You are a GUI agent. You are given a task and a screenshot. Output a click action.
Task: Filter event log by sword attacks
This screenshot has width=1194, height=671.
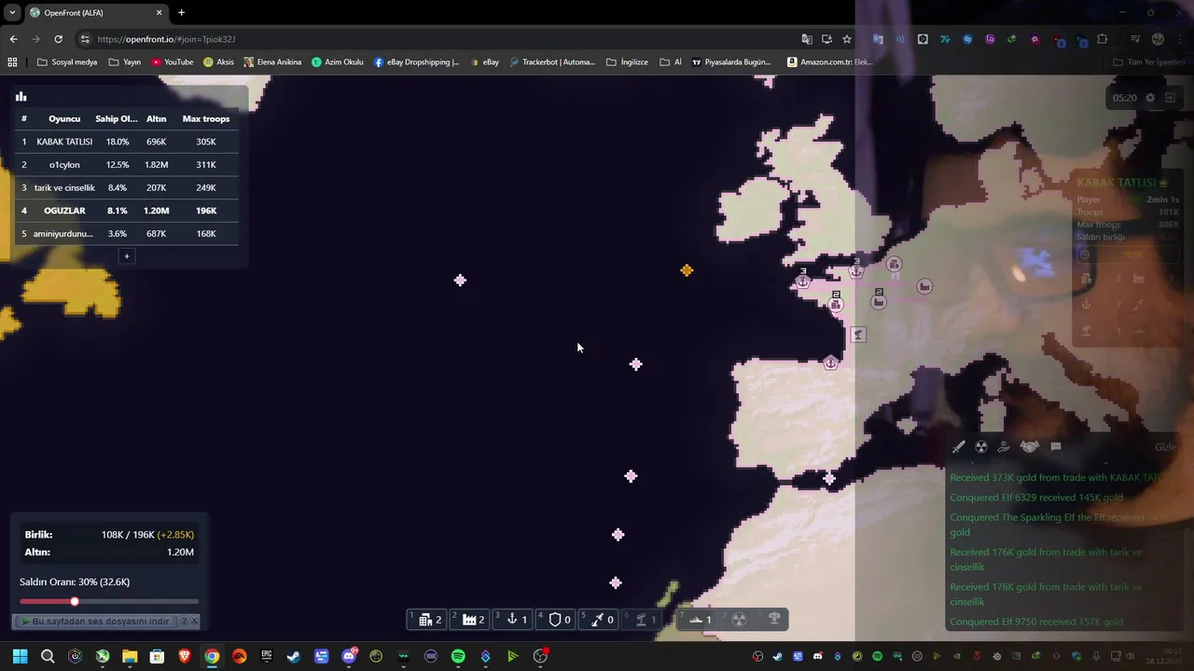coord(958,447)
